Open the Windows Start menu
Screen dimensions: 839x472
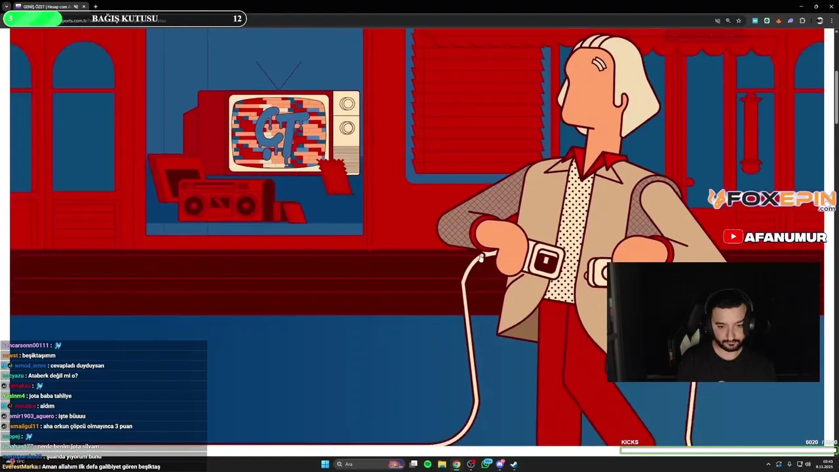pyautogui.click(x=325, y=464)
